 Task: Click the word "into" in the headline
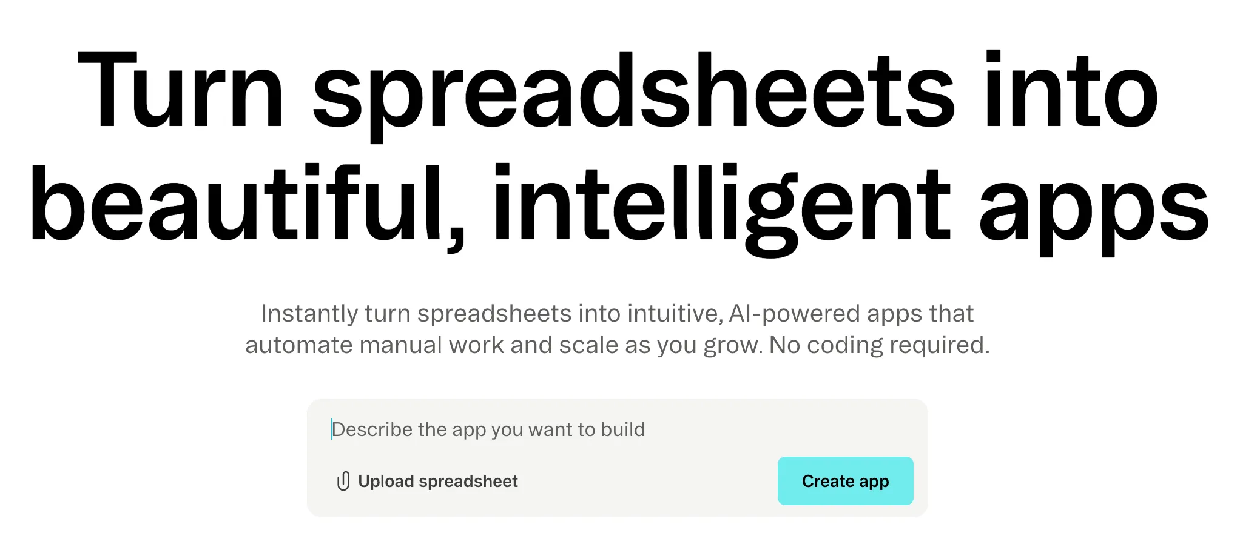pyautogui.click(x=1071, y=92)
